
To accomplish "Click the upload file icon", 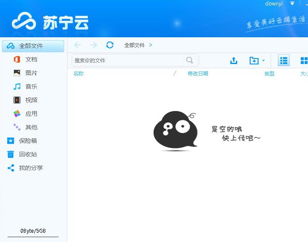I will click(x=234, y=61).
